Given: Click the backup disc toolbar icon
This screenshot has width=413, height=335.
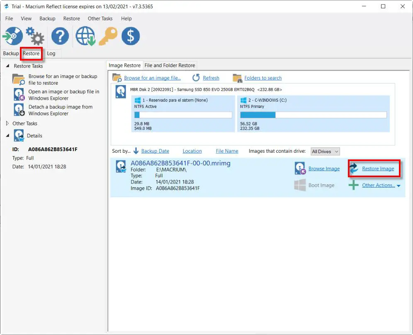Looking at the screenshot, I should coord(12,36).
